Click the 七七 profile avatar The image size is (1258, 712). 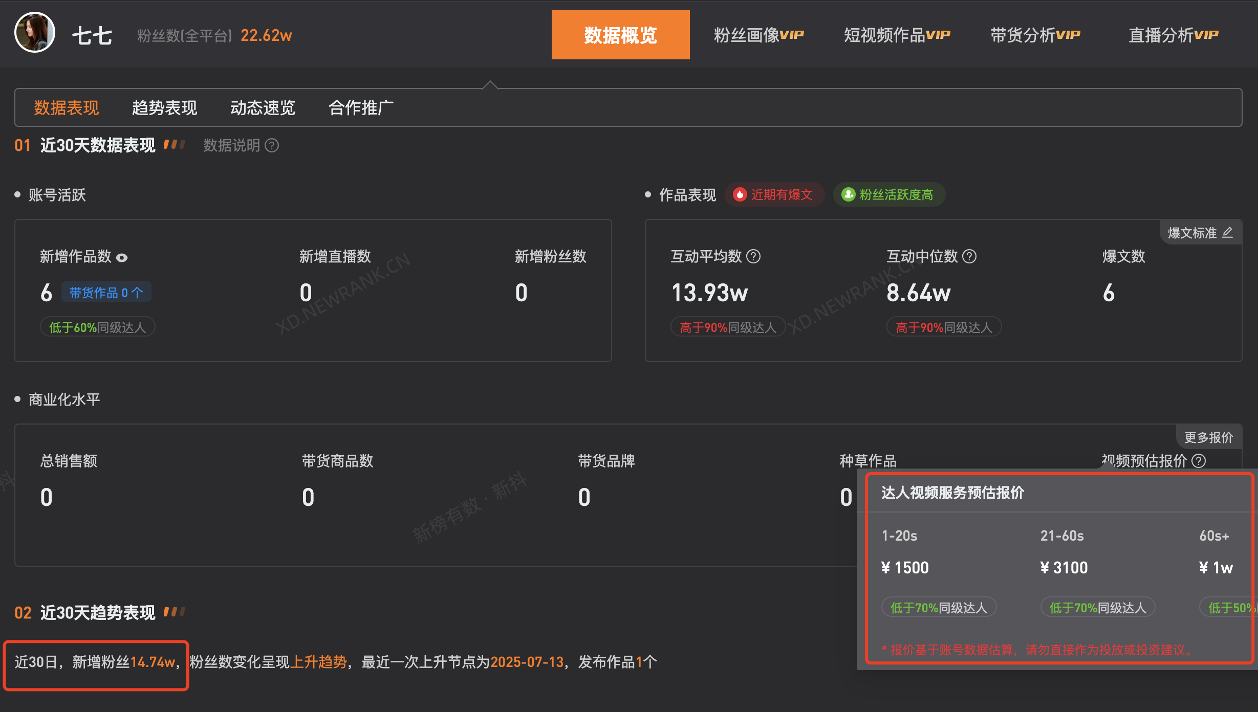tap(35, 33)
